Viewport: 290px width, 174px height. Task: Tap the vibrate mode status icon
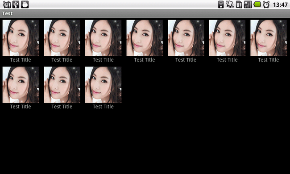[229, 4]
